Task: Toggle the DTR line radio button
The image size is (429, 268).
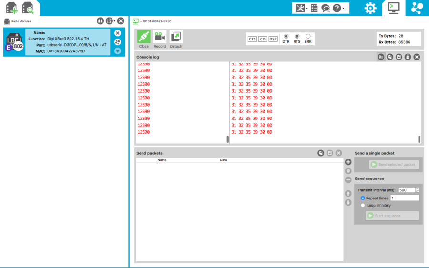Action: pos(286,36)
